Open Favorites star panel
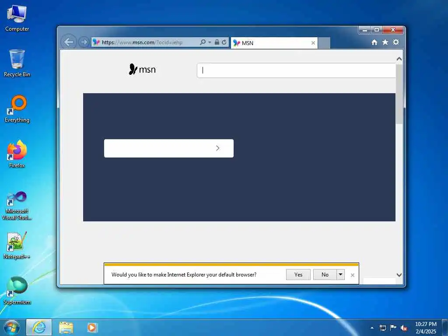The height and width of the screenshot is (336, 448). pos(385,42)
